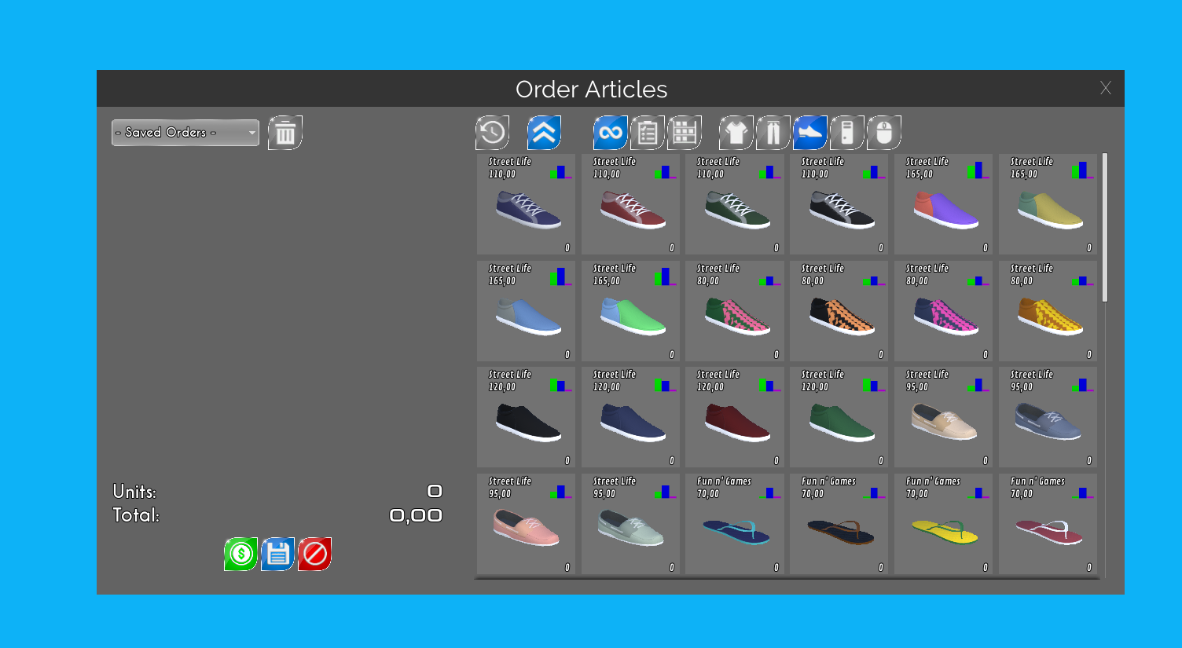1182x648 pixels.
Task: Toggle the computer tower category filter
Action: [x=846, y=133]
